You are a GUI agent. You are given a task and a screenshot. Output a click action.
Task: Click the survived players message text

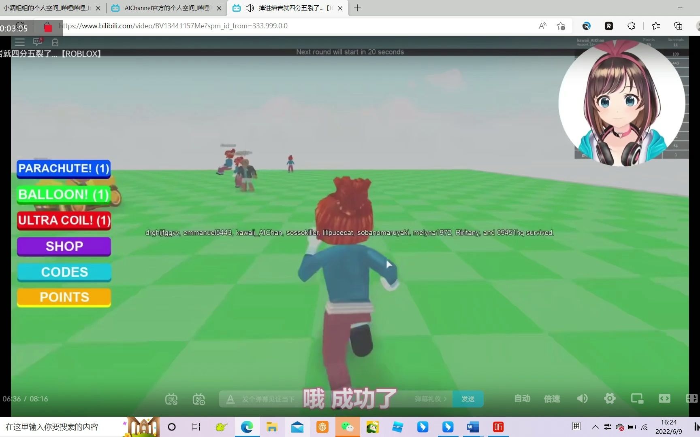pos(350,233)
